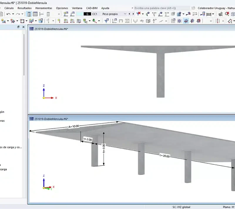Toggle show loads visibility eye icon
The width and height of the screenshot is (235, 209).
point(148,14)
